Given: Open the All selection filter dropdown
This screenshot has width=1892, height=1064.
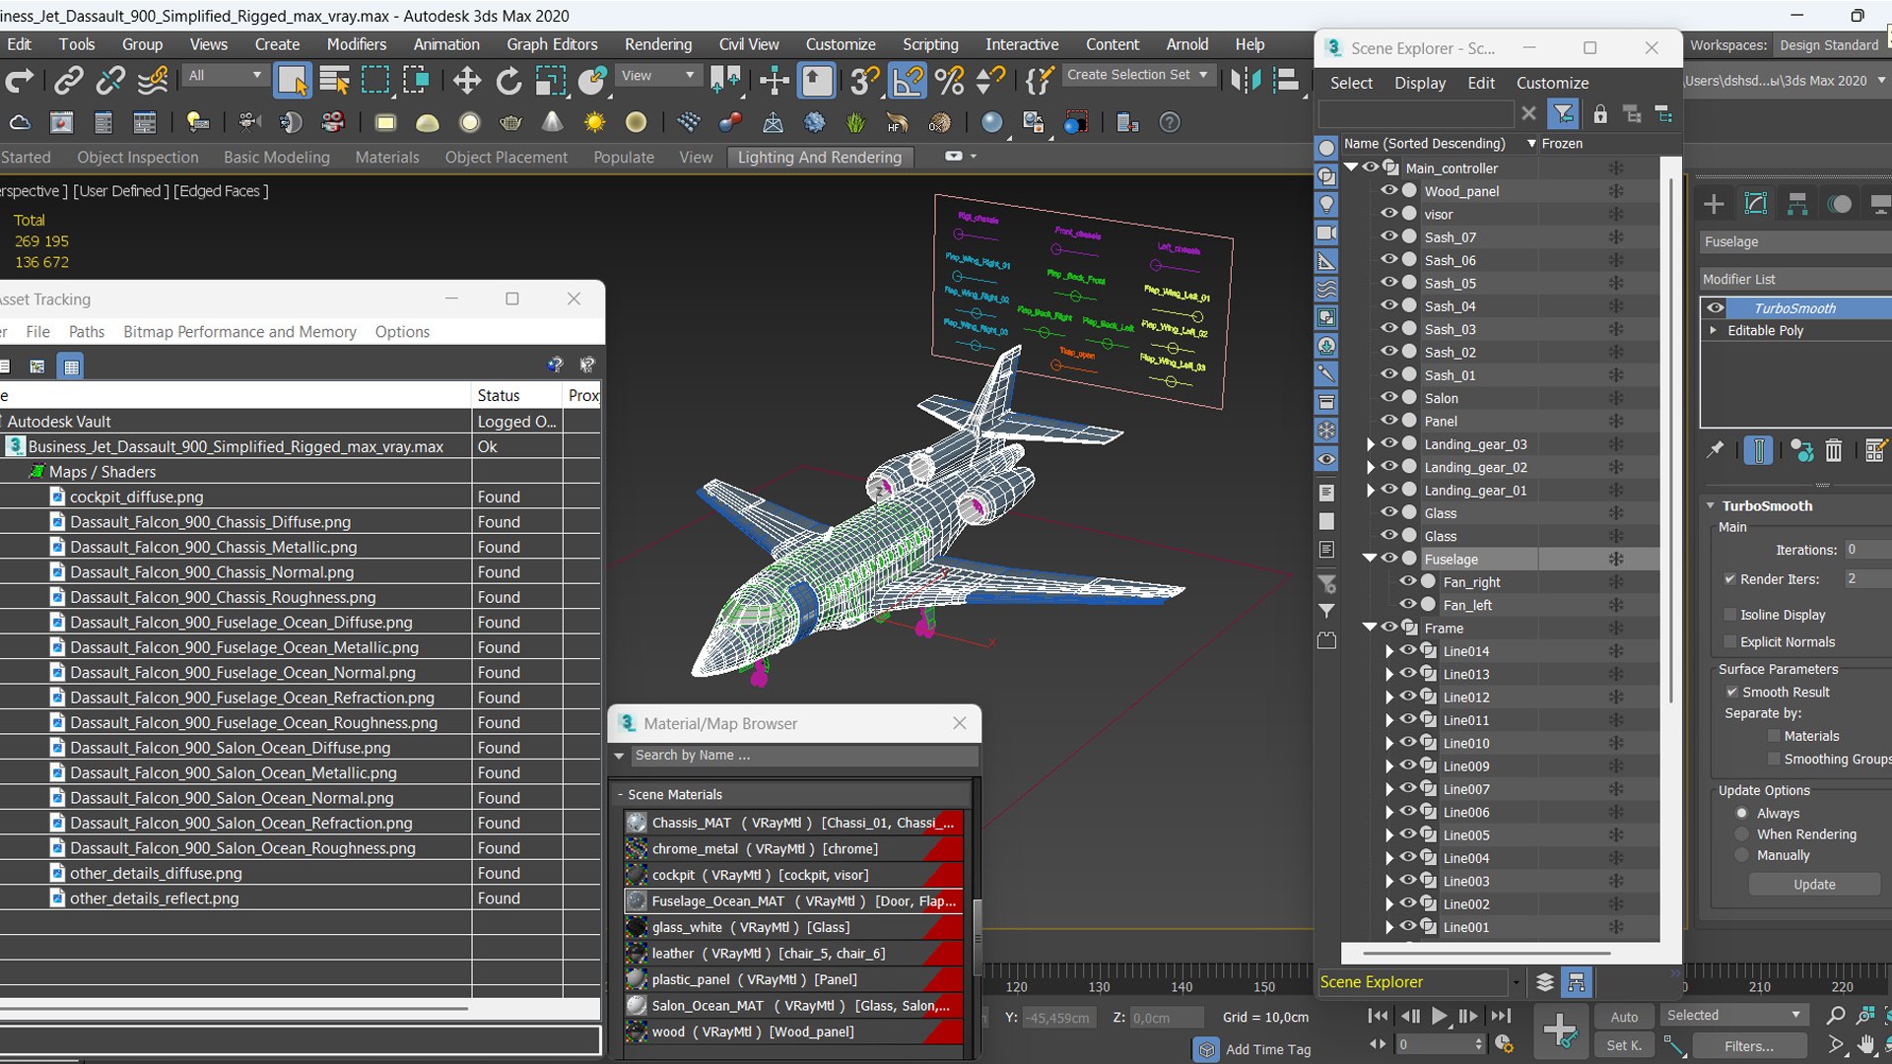Looking at the screenshot, I should (226, 76).
